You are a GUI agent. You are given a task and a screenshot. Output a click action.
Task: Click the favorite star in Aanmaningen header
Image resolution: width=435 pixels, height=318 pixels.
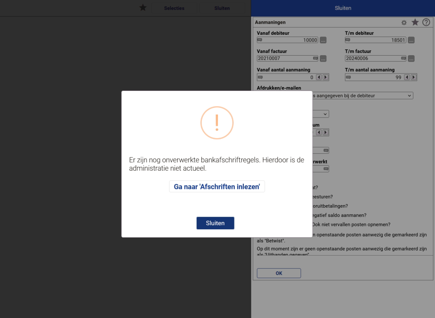415,22
